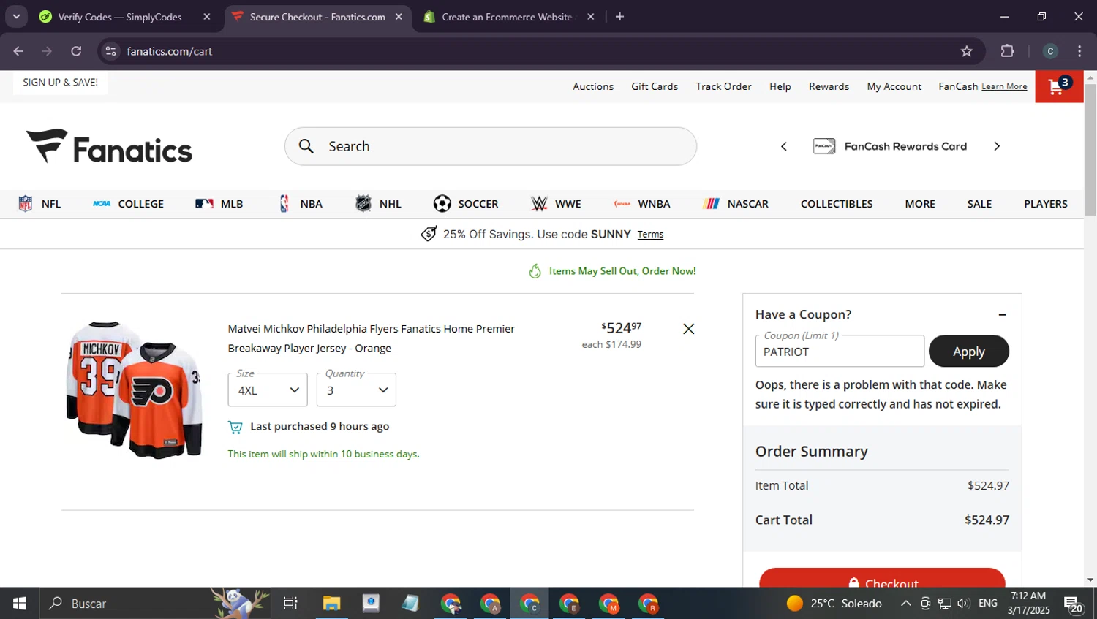Viewport: 1097px width, 619px height.
Task: Open the WNBA category menu
Action: tap(641, 204)
